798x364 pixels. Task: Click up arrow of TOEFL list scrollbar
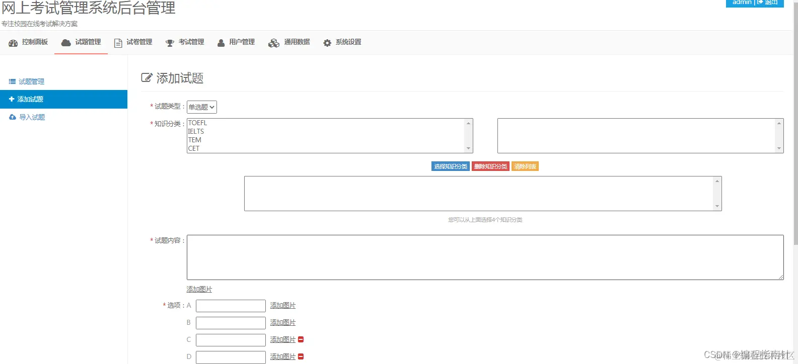click(469, 123)
